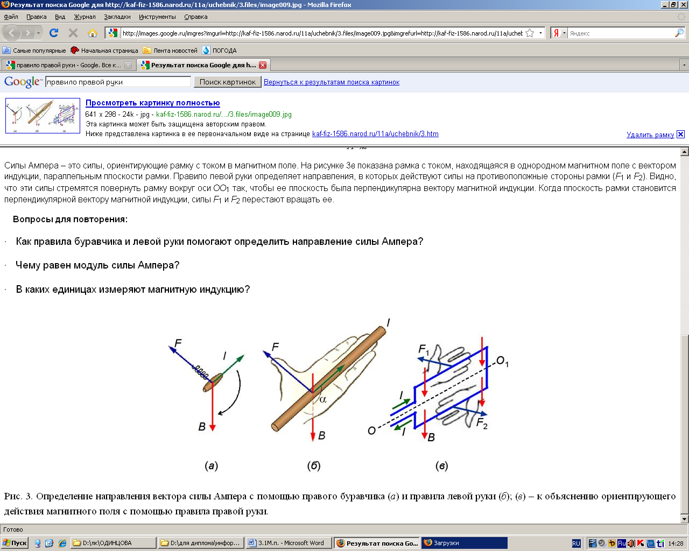Click the second quick launch icon in the taskbar
Screen dimensions: 689x551
(x=49, y=543)
